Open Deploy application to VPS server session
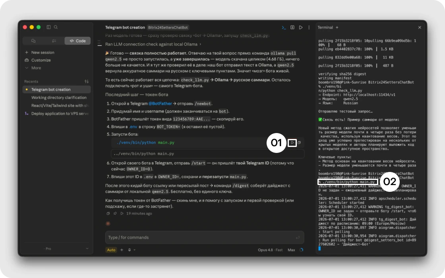 [57, 114]
